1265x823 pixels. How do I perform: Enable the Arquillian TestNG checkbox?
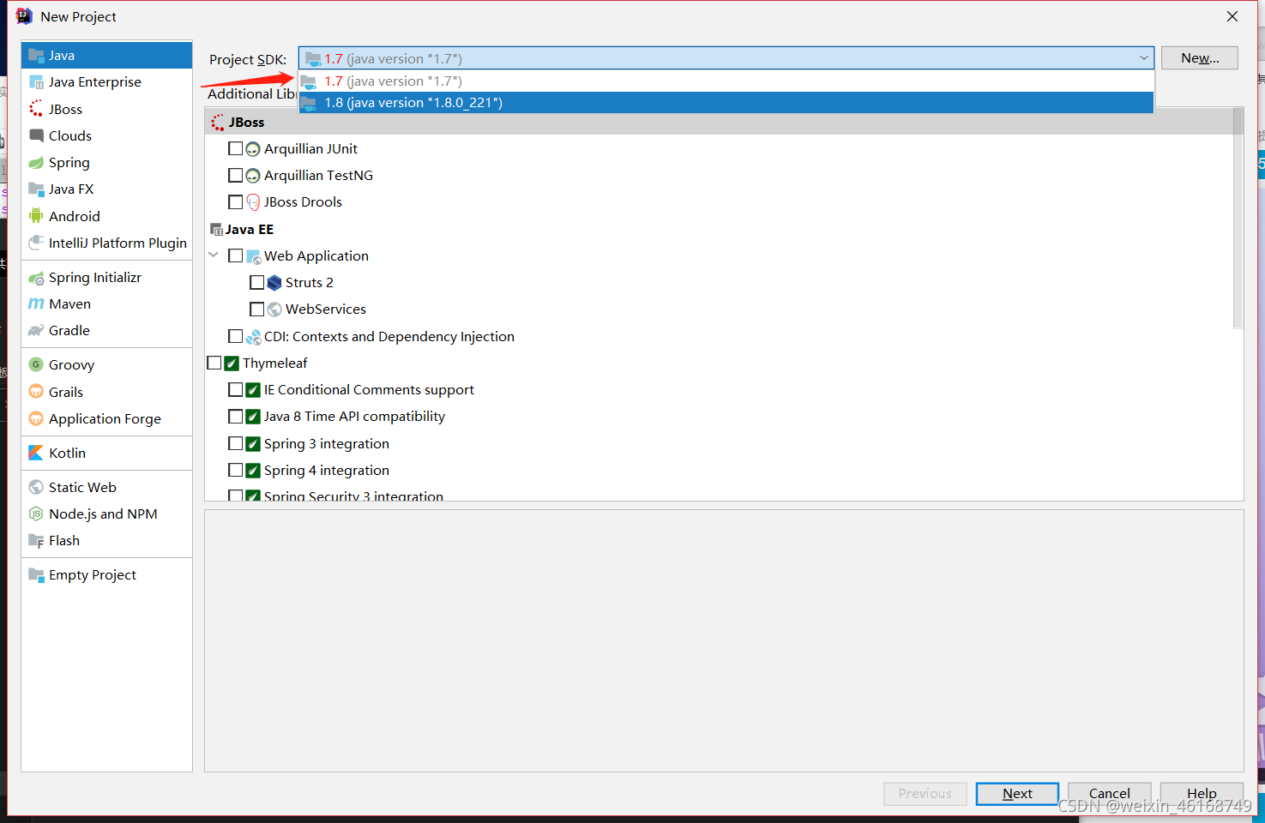[236, 175]
